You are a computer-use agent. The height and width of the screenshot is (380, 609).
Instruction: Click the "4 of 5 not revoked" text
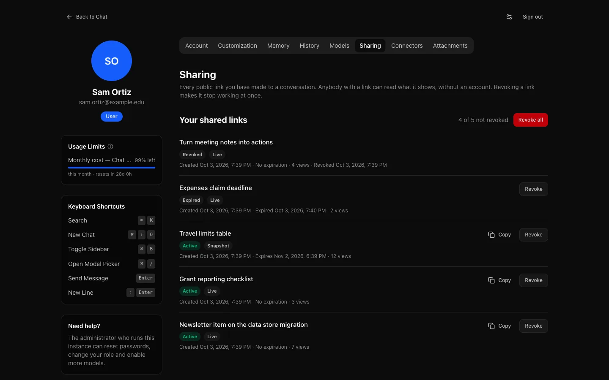(x=483, y=120)
